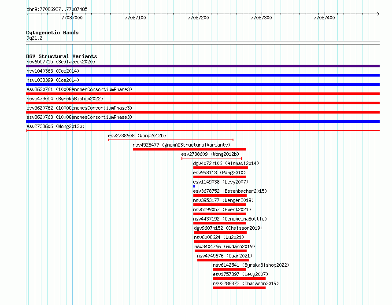Screen dimensions: 392x305
Task: Click chr9:77086927..77087485 coordinate text
Action: [x=57, y=9]
